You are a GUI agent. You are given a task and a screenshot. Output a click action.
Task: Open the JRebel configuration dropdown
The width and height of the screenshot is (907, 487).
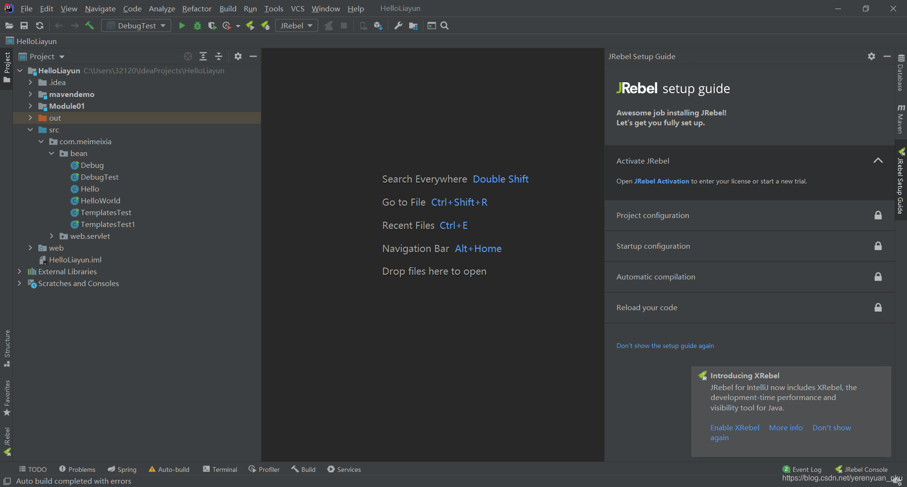pyautogui.click(x=297, y=26)
